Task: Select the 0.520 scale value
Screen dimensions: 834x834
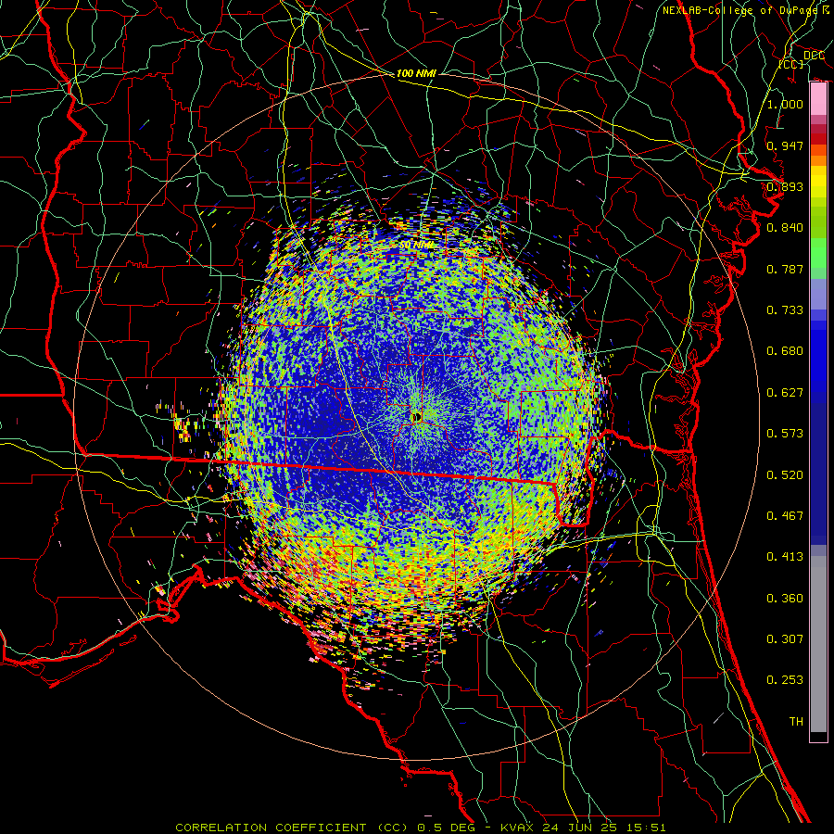Action: tap(785, 474)
